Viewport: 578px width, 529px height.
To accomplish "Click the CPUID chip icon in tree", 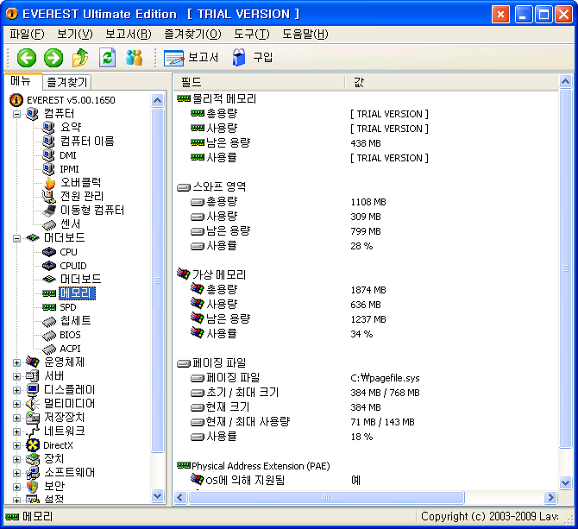I will coord(49,266).
